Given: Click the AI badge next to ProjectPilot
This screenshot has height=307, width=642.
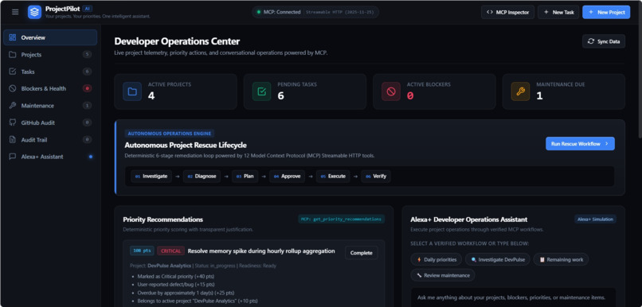Looking at the screenshot, I should point(87,8).
